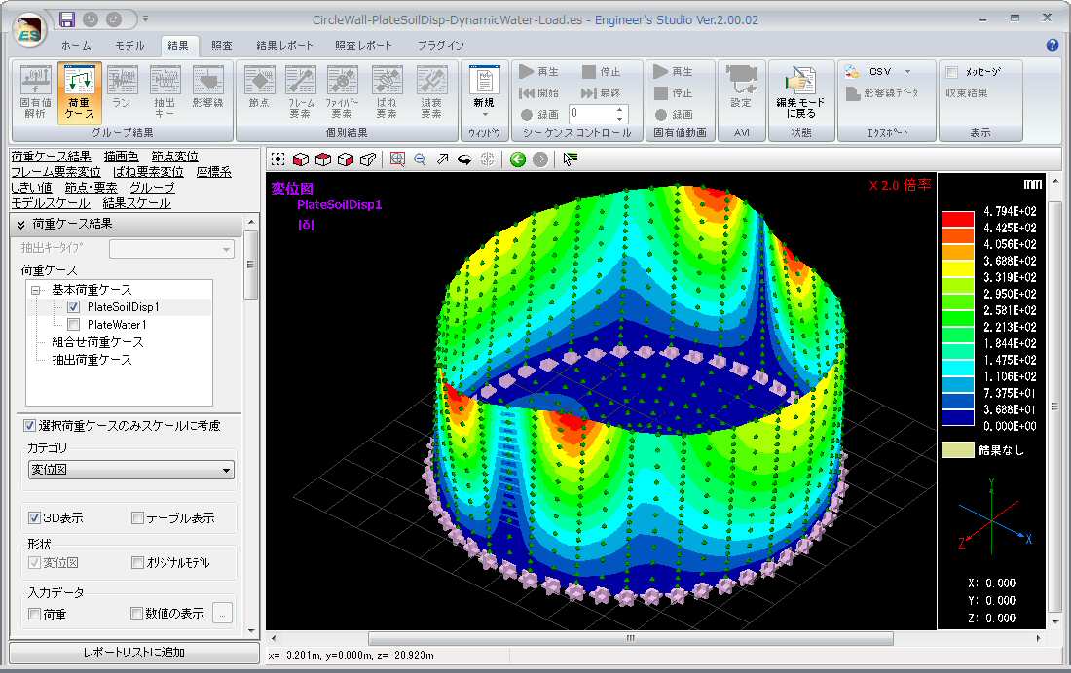Collapse the 基本荷重ケース tree node
The width and height of the screenshot is (1071, 673).
pos(36,290)
